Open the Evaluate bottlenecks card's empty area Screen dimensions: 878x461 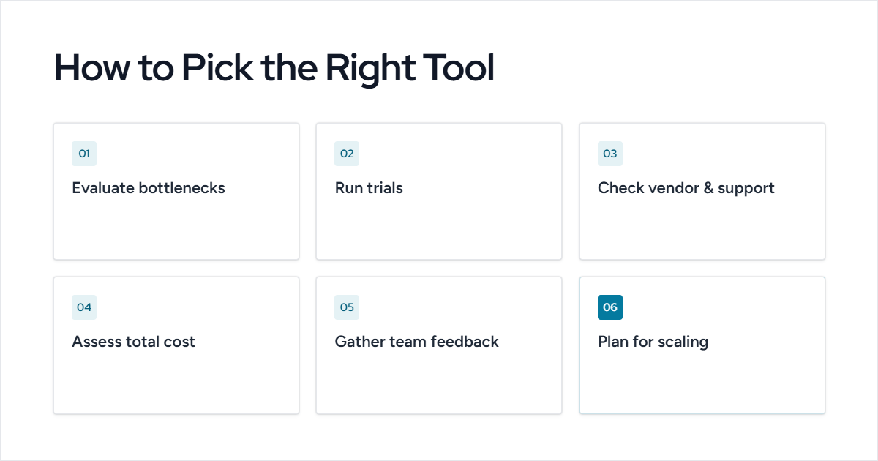176,228
